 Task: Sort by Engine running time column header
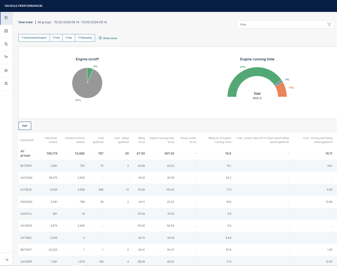click(162, 140)
